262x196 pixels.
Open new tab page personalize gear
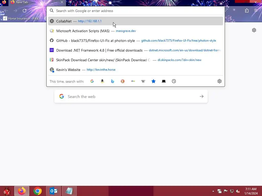pos(254,30)
